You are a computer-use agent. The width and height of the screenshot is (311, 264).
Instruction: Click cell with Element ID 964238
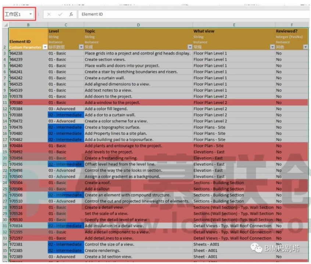coord(28,54)
